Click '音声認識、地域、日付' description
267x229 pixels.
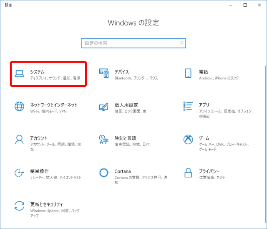(132, 145)
